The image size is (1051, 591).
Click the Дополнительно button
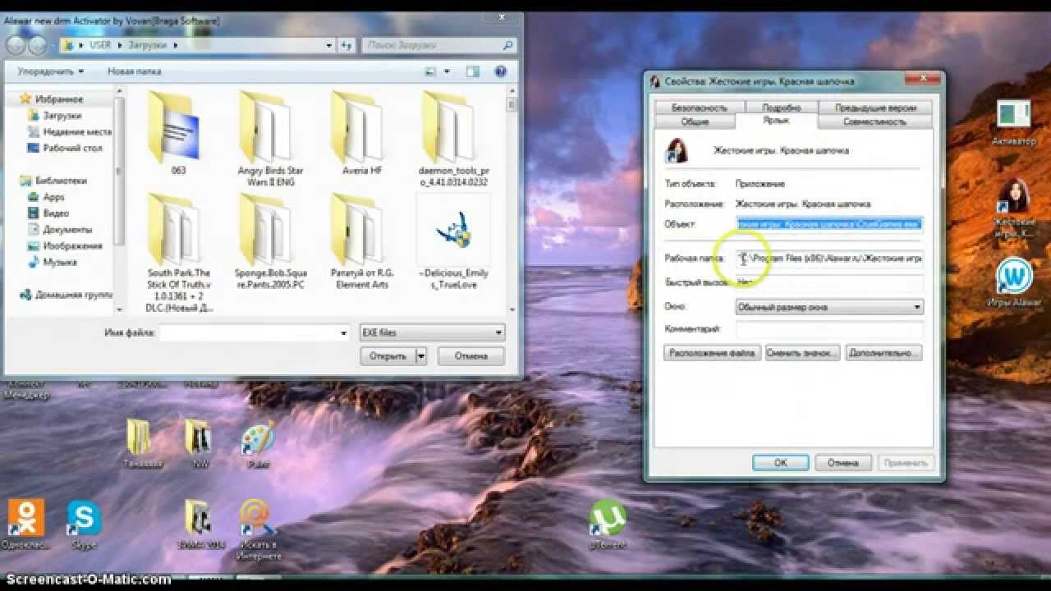pyautogui.click(x=884, y=353)
